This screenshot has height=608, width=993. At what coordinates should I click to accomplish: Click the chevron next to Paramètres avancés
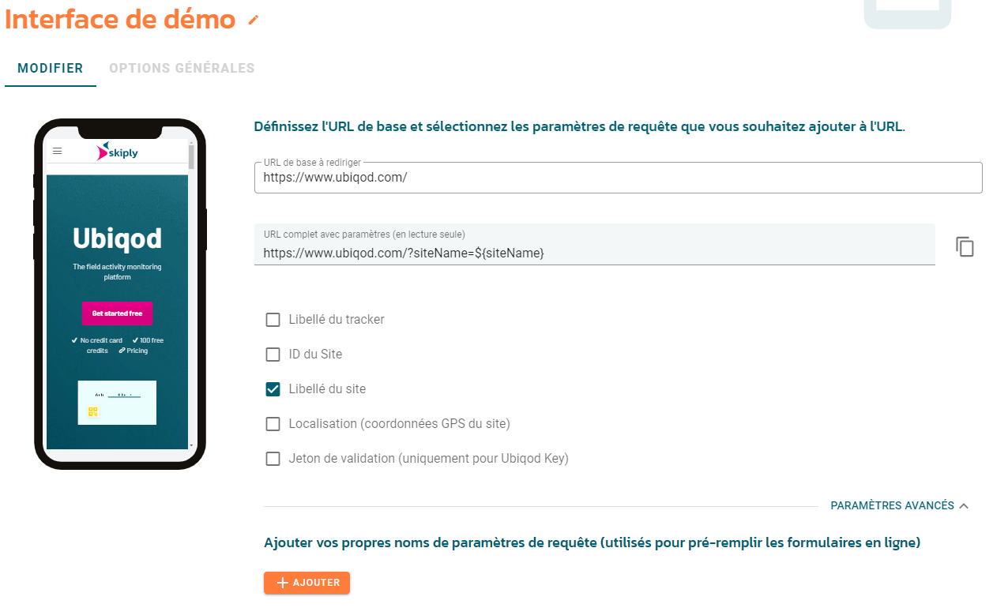pyautogui.click(x=964, y=505)
